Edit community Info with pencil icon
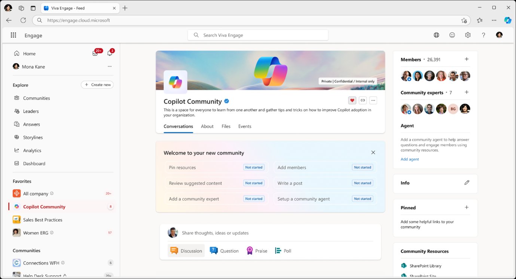The height and width of the screenshot is (279, 516). pos(467,183)
